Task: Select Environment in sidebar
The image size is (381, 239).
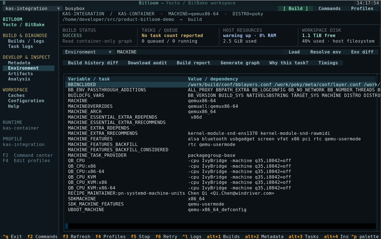Action: [x=28, y=68]
